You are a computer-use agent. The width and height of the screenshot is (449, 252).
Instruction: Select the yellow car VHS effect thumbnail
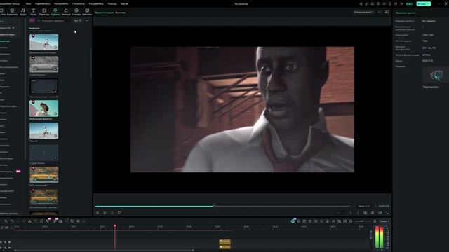coord(43,174)
